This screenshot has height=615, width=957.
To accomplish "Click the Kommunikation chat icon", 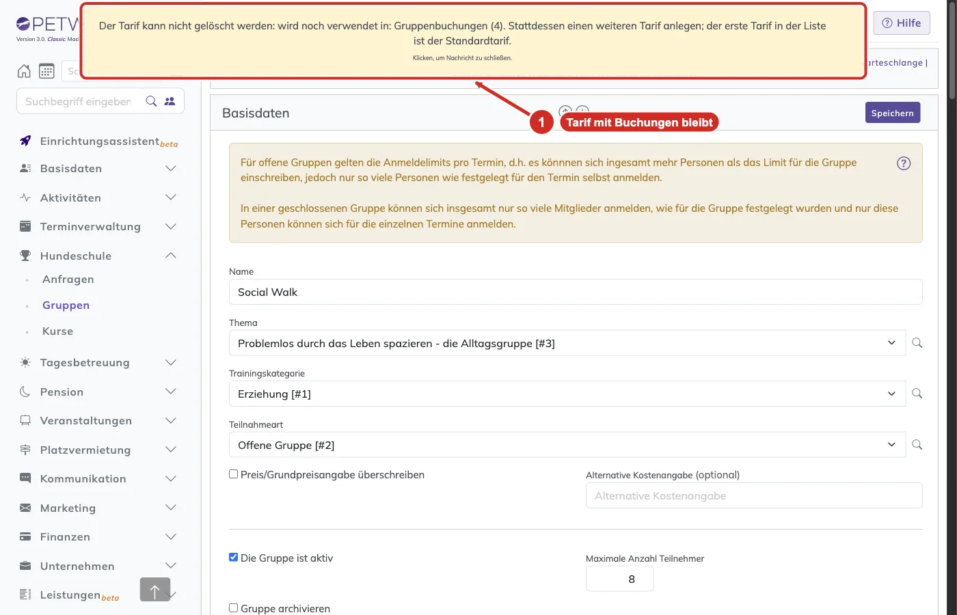I will coord(25,478).
